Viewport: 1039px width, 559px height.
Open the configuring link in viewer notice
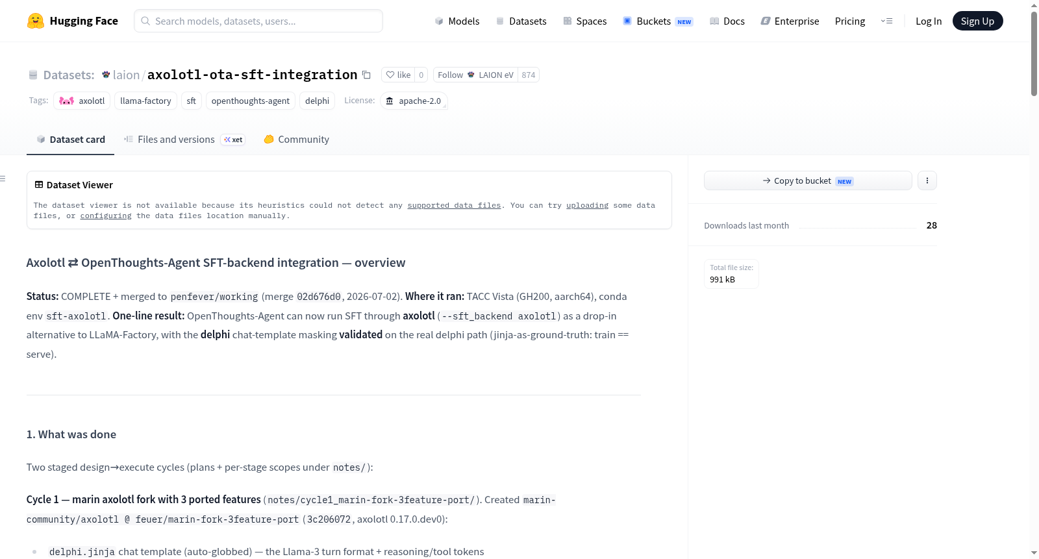(x=106, y=216)
